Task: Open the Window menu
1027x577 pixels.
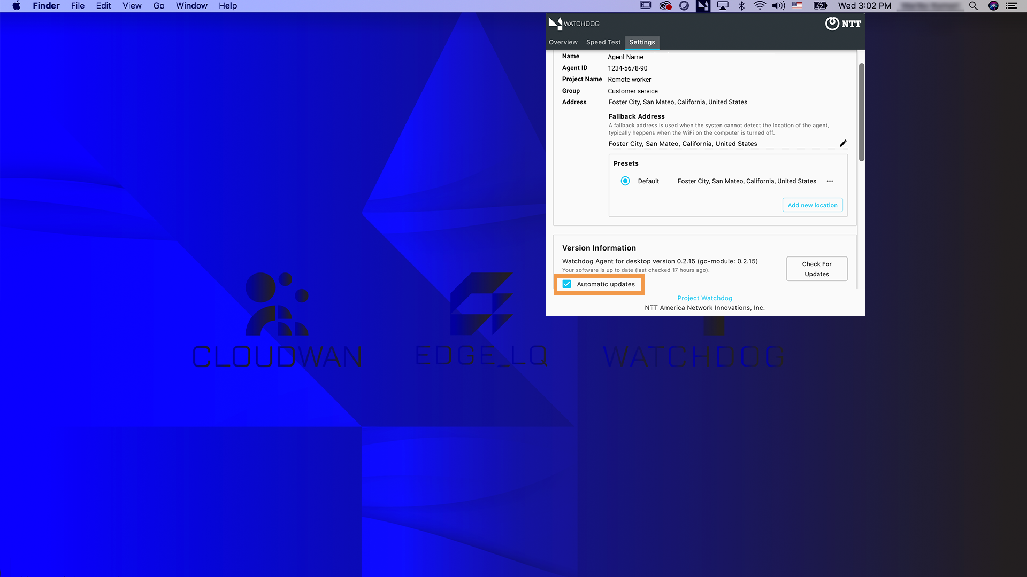Action: [x=191, y=6]
